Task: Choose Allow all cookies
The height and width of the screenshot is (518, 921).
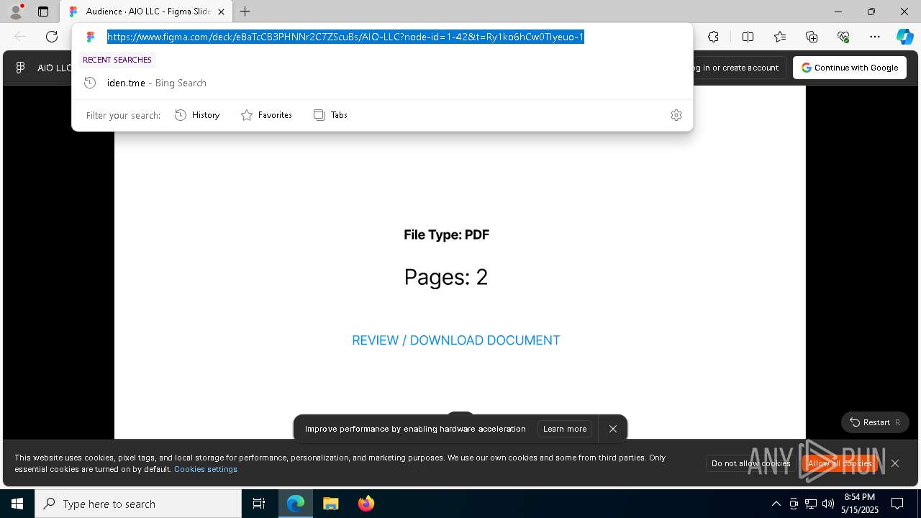Action: 840,463
